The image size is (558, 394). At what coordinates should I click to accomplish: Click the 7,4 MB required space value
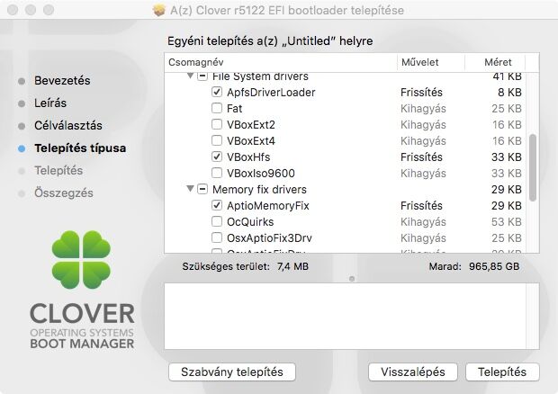[292, 266]
